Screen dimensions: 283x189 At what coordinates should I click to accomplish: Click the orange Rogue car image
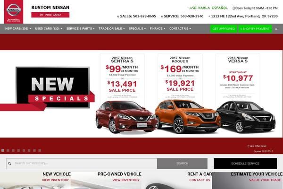point(188,117)
